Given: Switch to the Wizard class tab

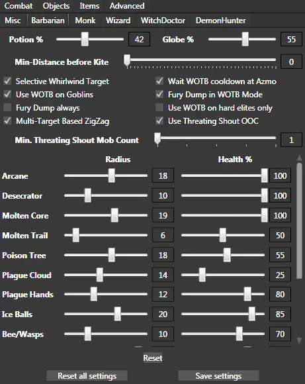Looking at the screenshot, I should click(118, 21).
